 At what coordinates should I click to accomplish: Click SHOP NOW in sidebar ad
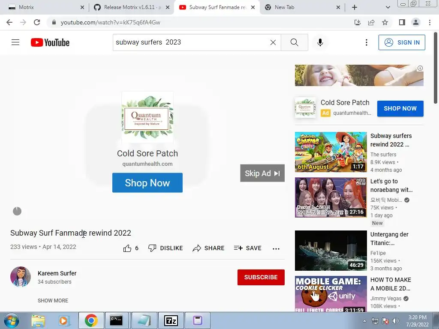coord(400,108)
